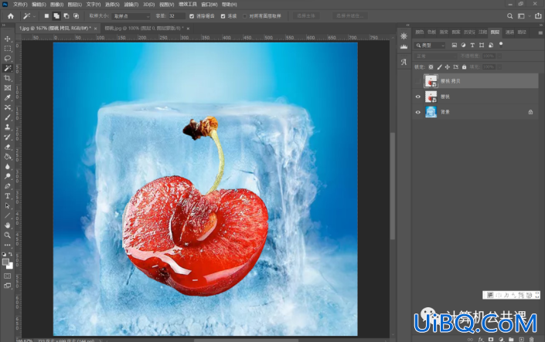Filter layers by shape layer icon

(482, 45)
